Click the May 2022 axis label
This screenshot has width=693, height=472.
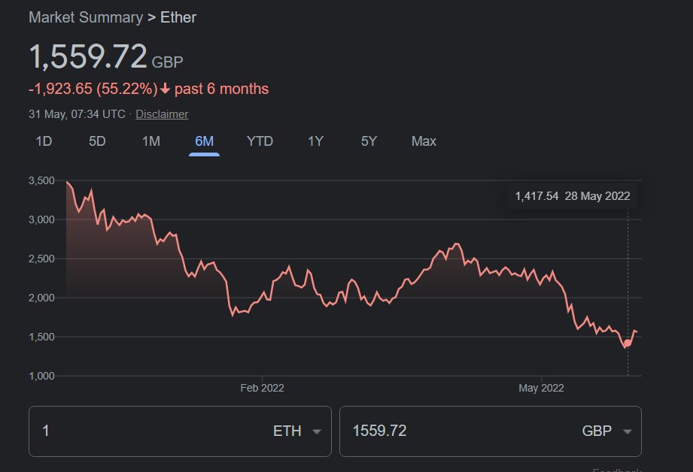(x=541, y=389)
